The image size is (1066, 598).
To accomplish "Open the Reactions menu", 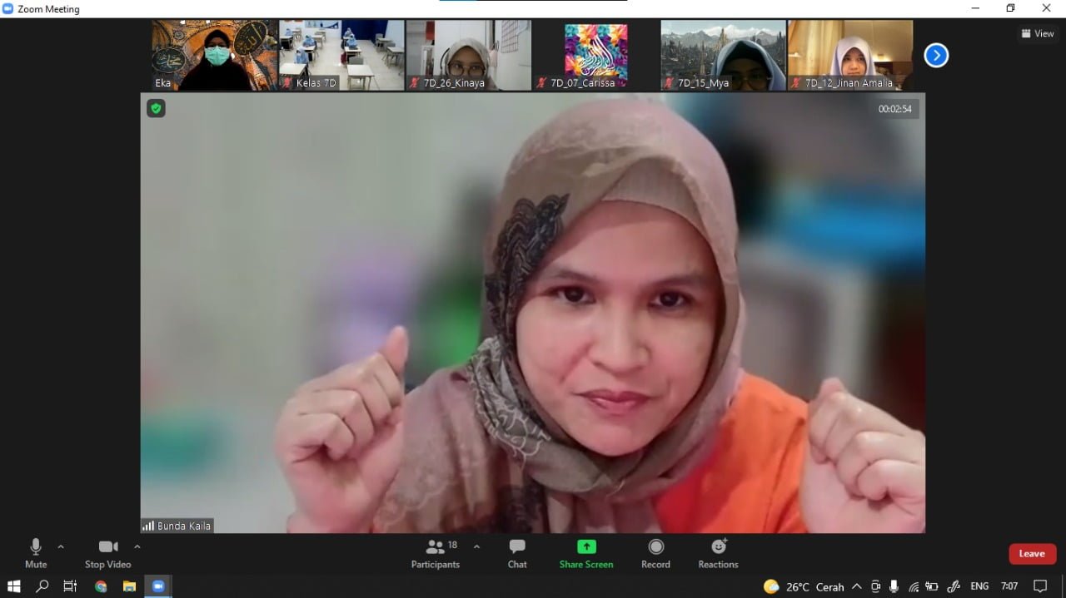I will click(x=718, y=553).
